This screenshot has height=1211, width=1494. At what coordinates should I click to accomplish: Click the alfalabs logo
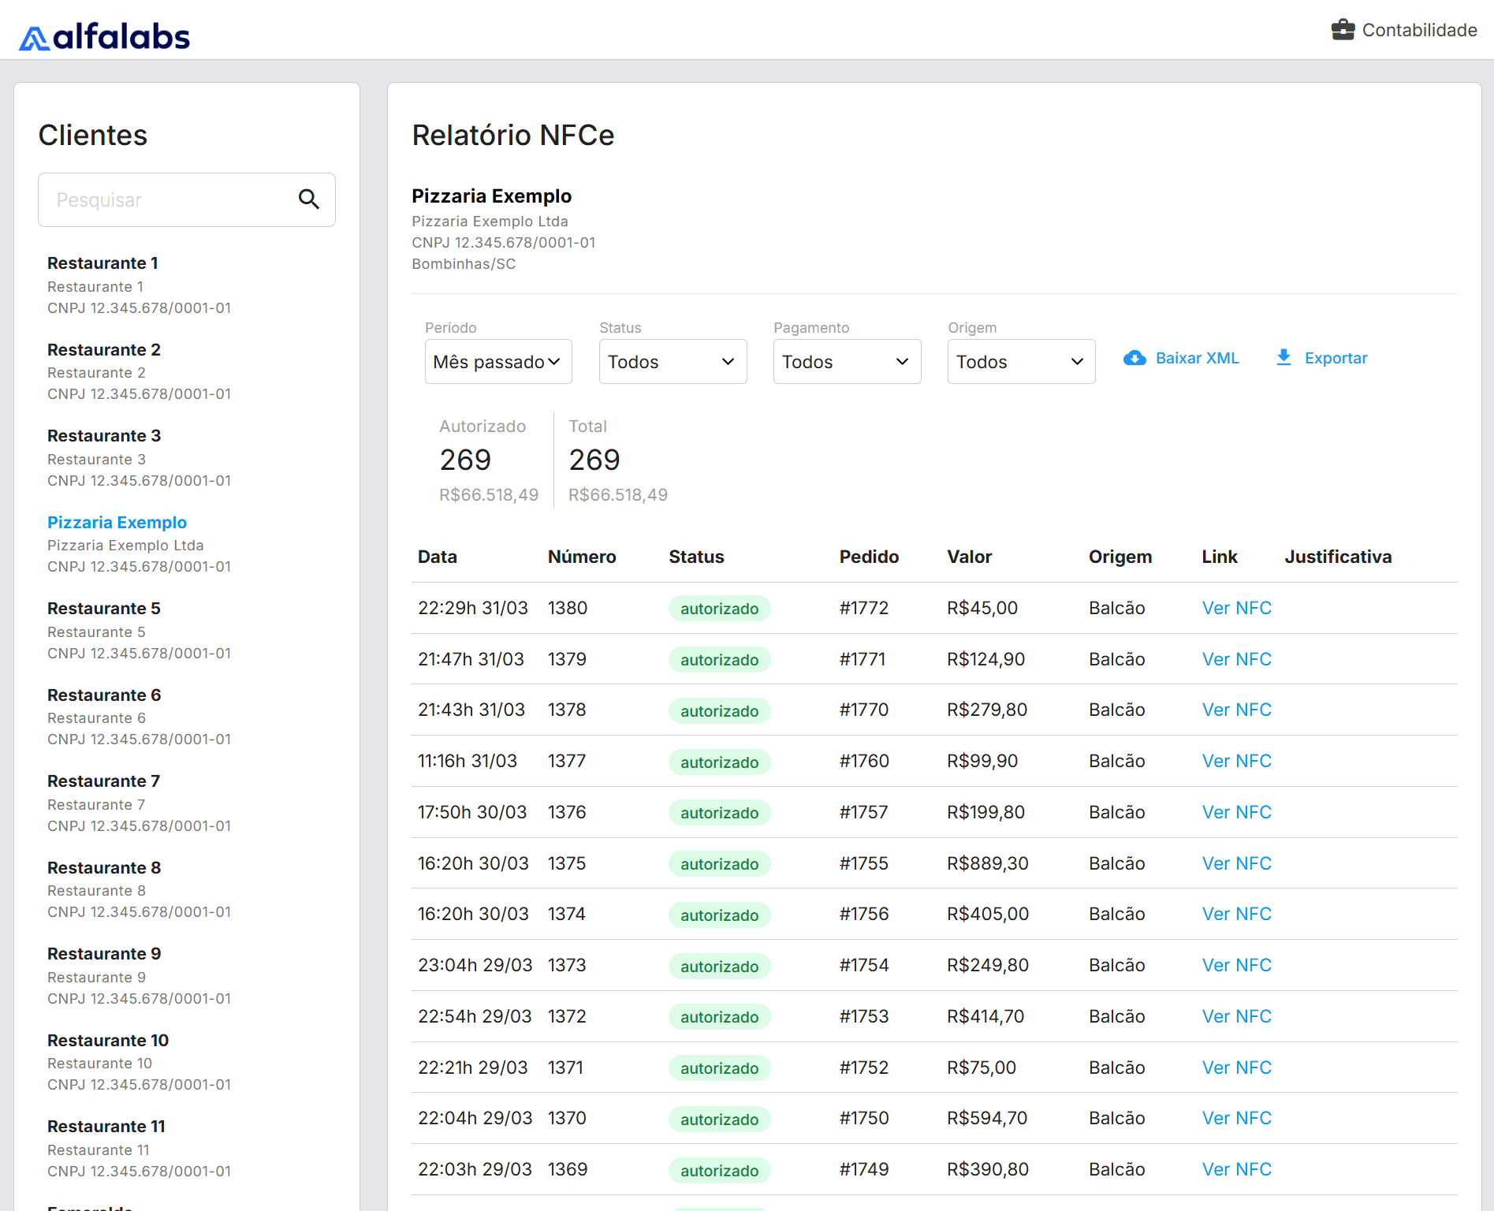point(104,36)
